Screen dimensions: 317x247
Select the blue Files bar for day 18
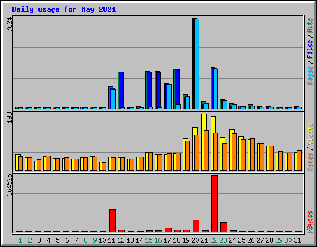tap(177, 87)
